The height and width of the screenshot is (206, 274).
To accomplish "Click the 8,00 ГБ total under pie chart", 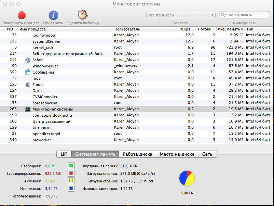I will click(x=187, y=193).
